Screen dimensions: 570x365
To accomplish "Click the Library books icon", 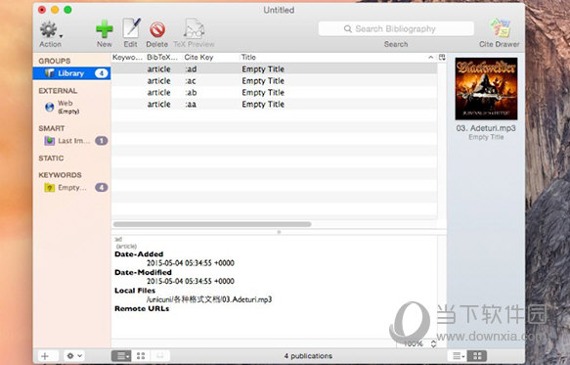I will click(50, 73).
